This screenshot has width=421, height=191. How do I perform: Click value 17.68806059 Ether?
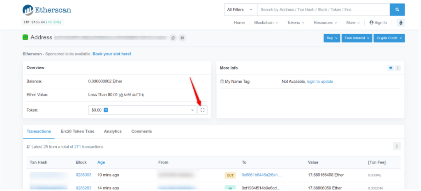325,188
